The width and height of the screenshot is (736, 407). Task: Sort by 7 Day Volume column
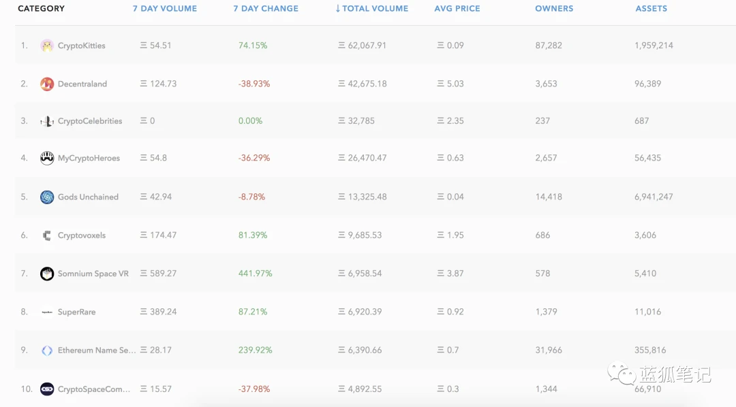click(x=165, y=8)
